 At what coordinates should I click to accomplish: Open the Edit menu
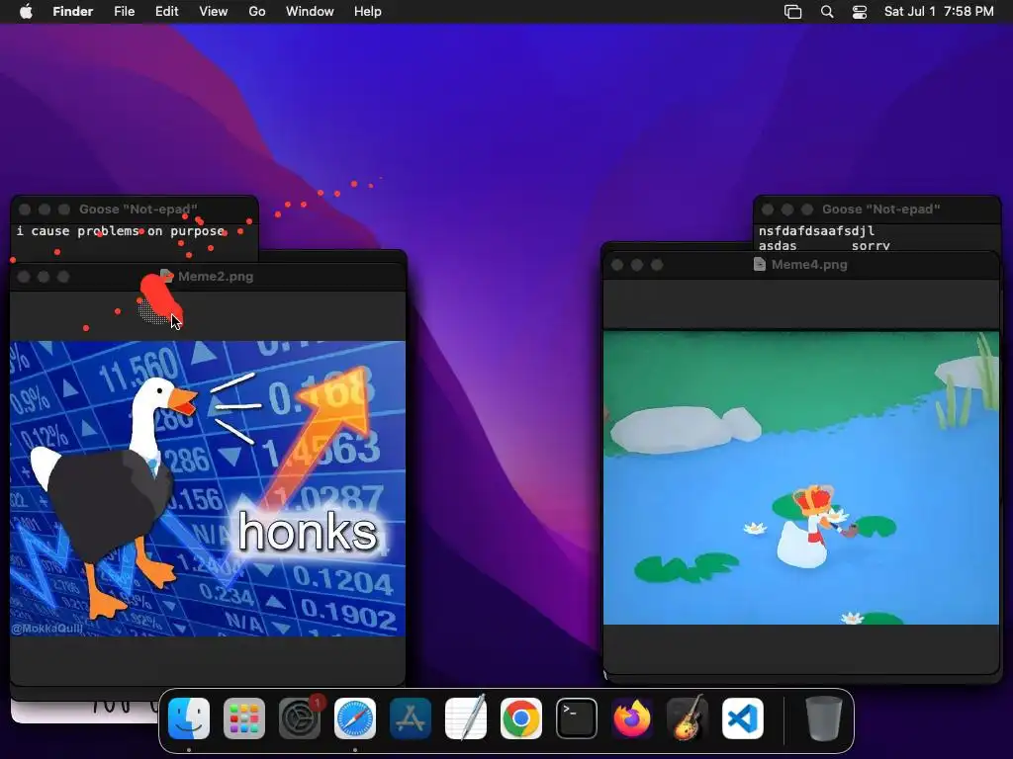pyautogui.click(x=166, y=12)
